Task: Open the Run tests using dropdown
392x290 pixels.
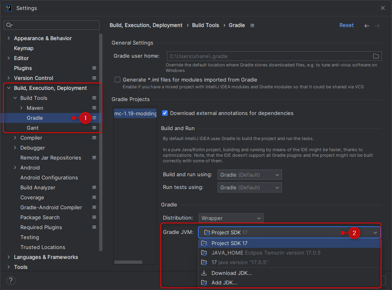Action: tap(249, 187)
